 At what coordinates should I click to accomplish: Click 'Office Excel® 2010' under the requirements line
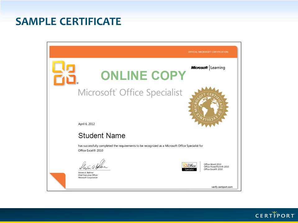tap(91, 151)
